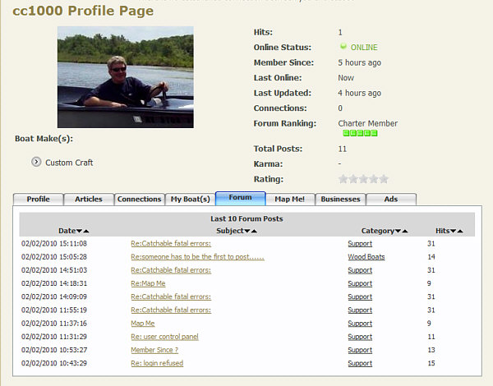This screenshot has height=386, width=493.
Task: Sort Category column descending with down arrow
Action: (398, 231)
